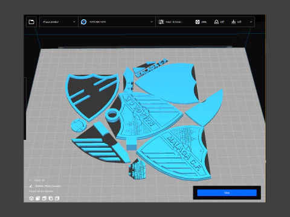Select the 3D perspective view cube icon
The width and height of the screenshot is (290, 217).
31,198
